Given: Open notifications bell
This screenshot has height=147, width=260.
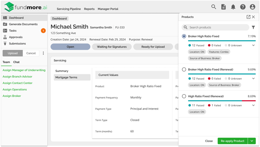Looking at the screenshot, I should (x=233, y=7).
